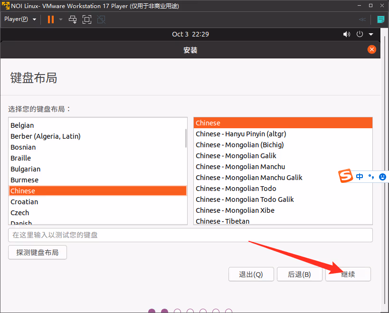The image size is (389, 313).
Task: Expand the Ubuntu system menu arrow
Action: click(371, 34)
